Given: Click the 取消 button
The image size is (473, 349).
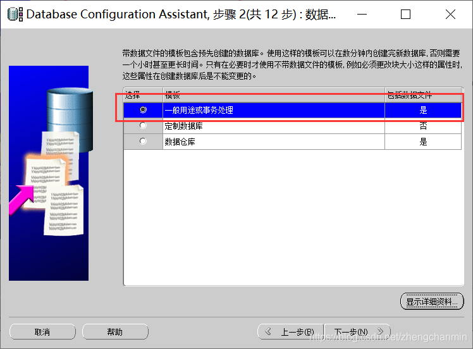Looking at the screenshot, I should click(42, 332).
